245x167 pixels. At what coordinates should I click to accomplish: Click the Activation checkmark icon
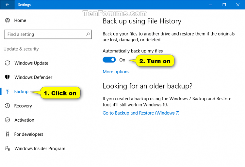(x=7, y=120)
